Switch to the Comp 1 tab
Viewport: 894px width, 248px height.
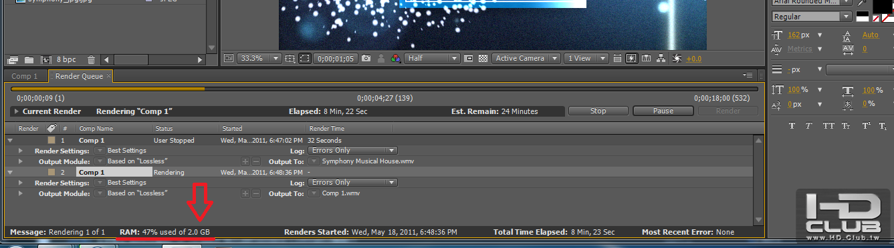click(x=25, y=76)
